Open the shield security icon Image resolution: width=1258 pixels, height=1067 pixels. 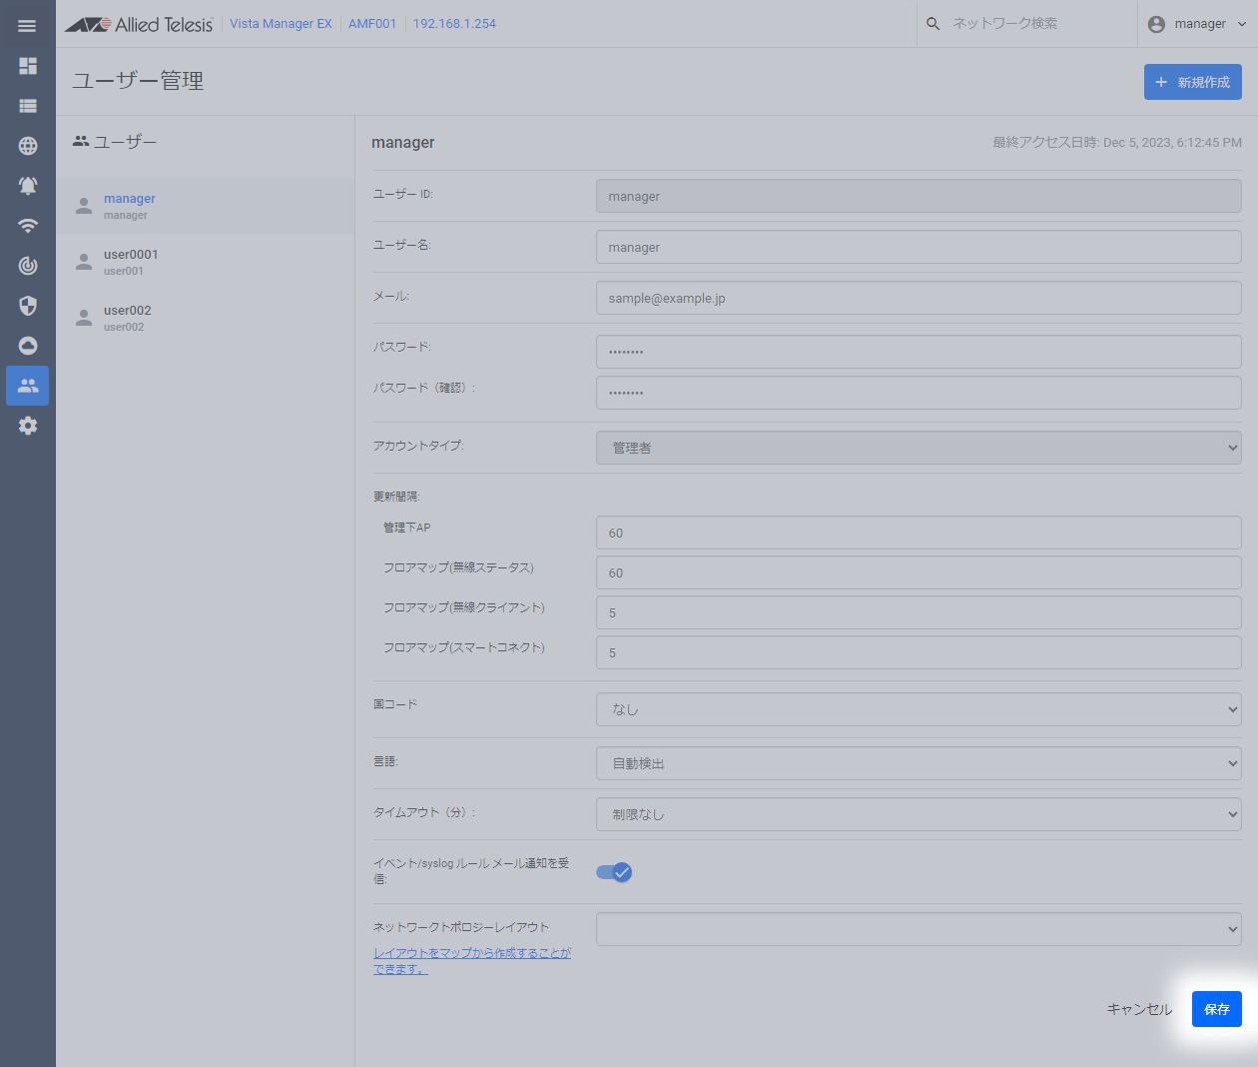pos(28,306)
